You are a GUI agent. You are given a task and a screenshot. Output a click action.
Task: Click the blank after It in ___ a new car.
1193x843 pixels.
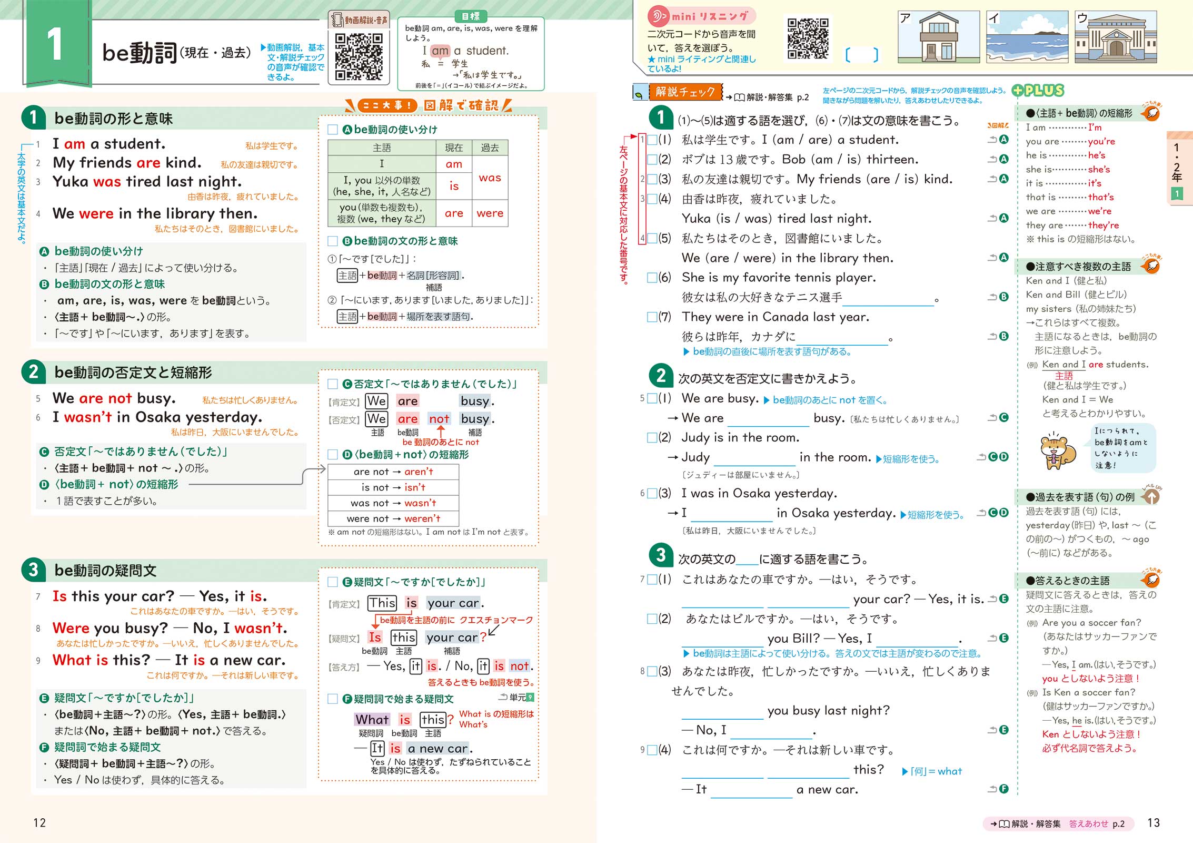coord(751,790)
